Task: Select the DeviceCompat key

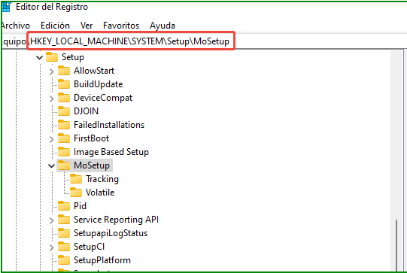Action: [x=103, y=98]
